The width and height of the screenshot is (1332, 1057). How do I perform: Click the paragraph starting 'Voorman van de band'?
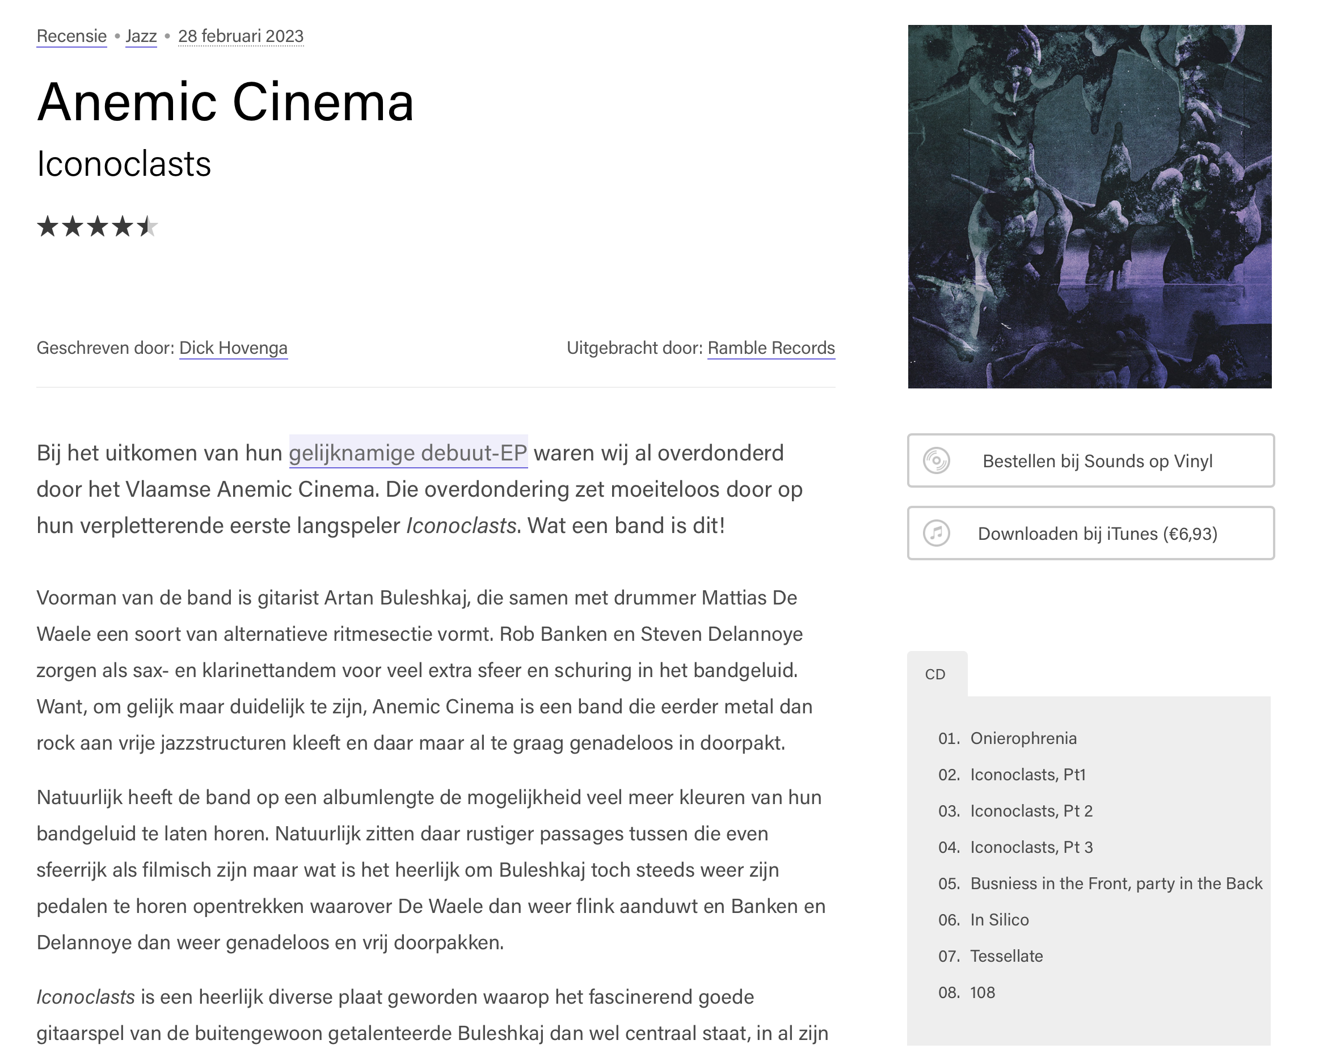point(426,670)
